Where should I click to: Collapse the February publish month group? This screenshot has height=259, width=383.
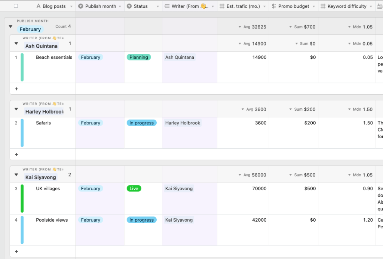pyautogui.click(x=10, y=27)
